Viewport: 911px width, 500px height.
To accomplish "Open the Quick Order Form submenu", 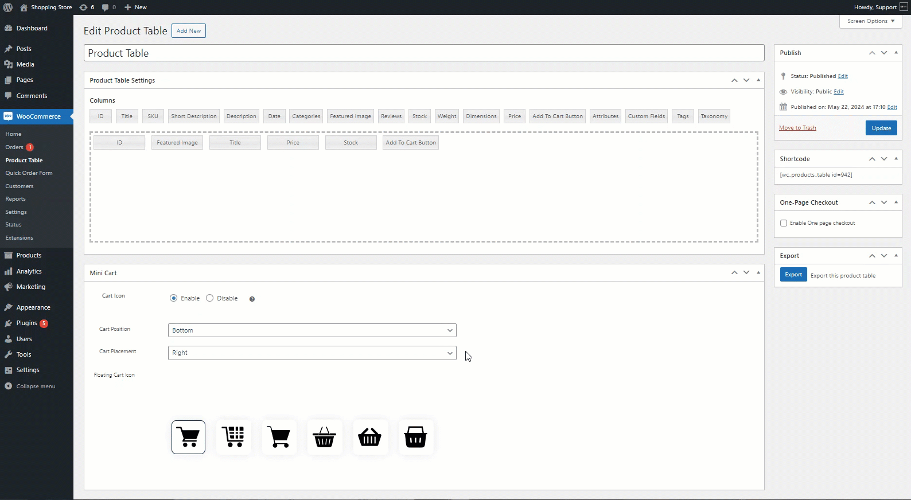I will pyautogui.click(x=29, y=173).
